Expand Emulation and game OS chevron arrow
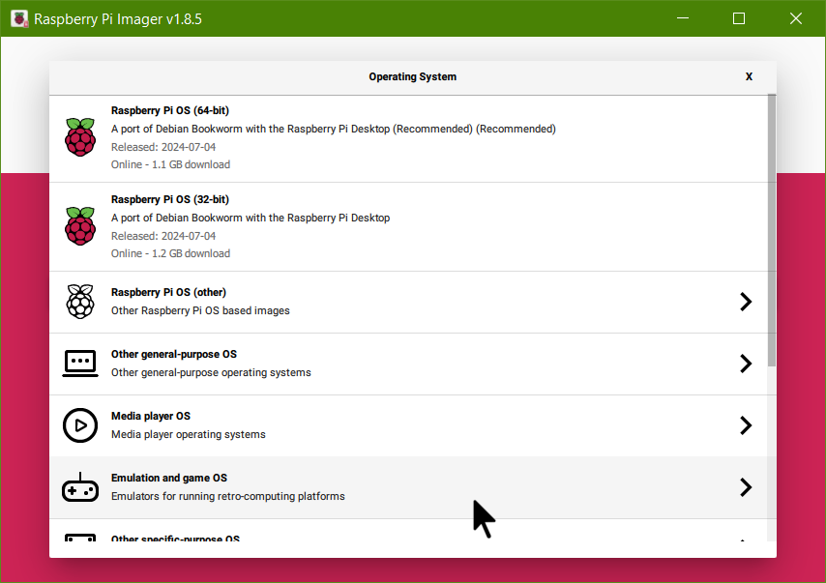 pyautogui.click(x=745, y=487)
